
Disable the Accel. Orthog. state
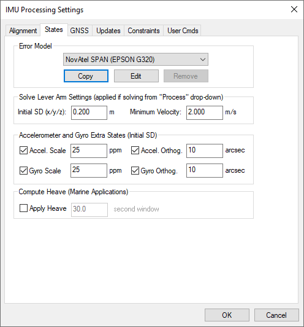pyautogui.click(x=135, y=151)
